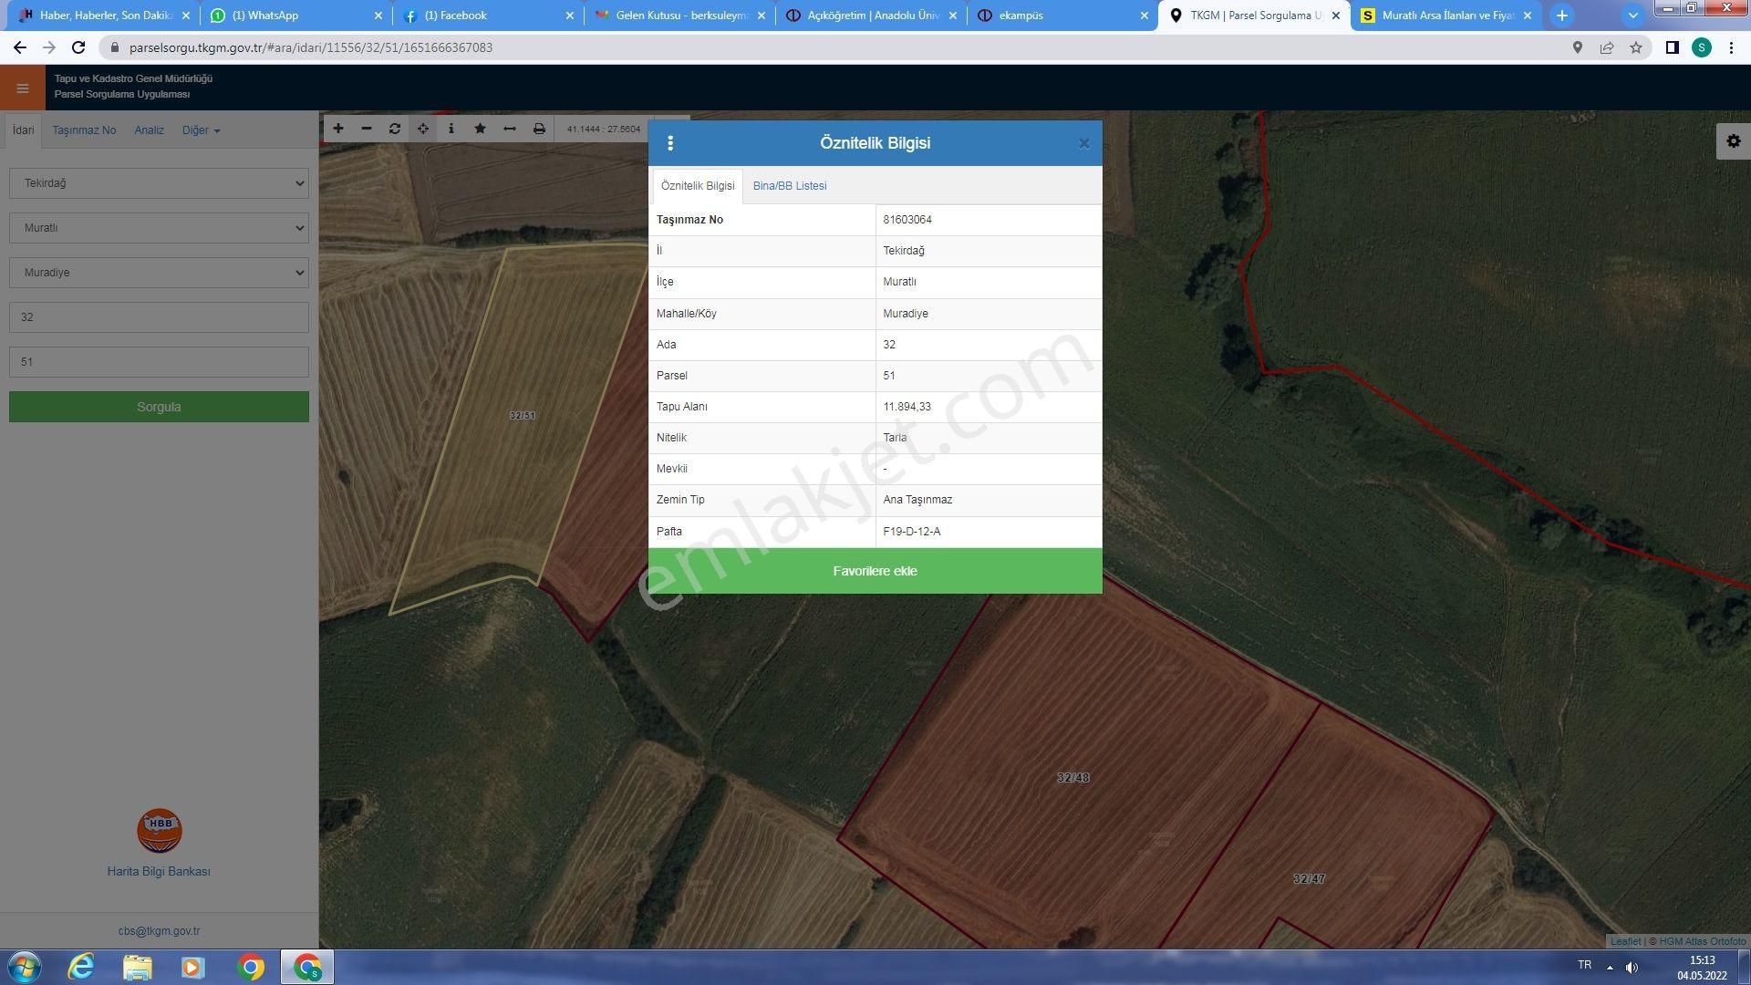The image size is (1751, 985).
Task: Open map settings gear icon
Action: pyautogui.click(x=1734, y=141)
